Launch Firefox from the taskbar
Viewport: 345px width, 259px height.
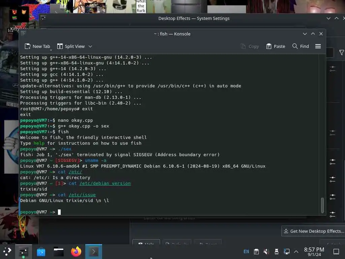point(76,252)
